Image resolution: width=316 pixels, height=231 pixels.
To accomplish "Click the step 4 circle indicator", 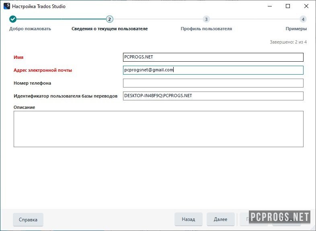I will (303, 19).
